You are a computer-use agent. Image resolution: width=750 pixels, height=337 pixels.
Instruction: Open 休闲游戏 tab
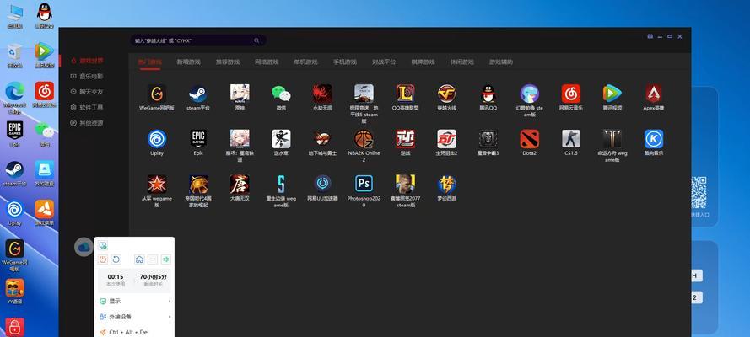pyautogui.click(x=462, y=62)
